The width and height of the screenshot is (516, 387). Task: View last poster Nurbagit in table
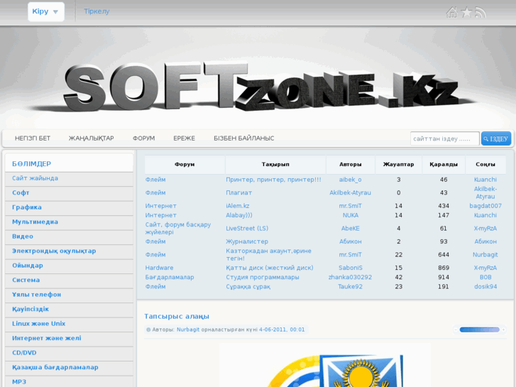pyautogui.click(x=485, y=255)
